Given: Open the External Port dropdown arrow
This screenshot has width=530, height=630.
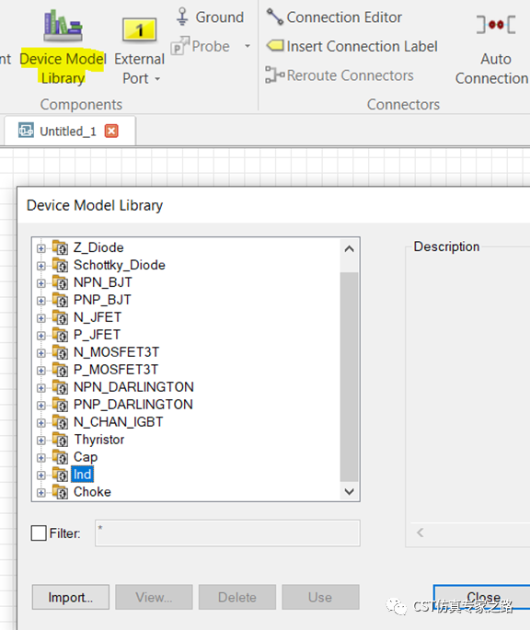Looking at the screenshot, I should (x=157, y=79).
